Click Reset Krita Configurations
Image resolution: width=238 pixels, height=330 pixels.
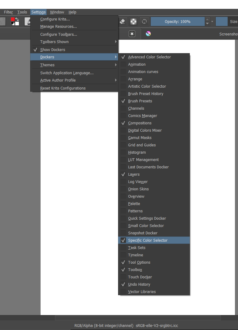pos(74,88)
